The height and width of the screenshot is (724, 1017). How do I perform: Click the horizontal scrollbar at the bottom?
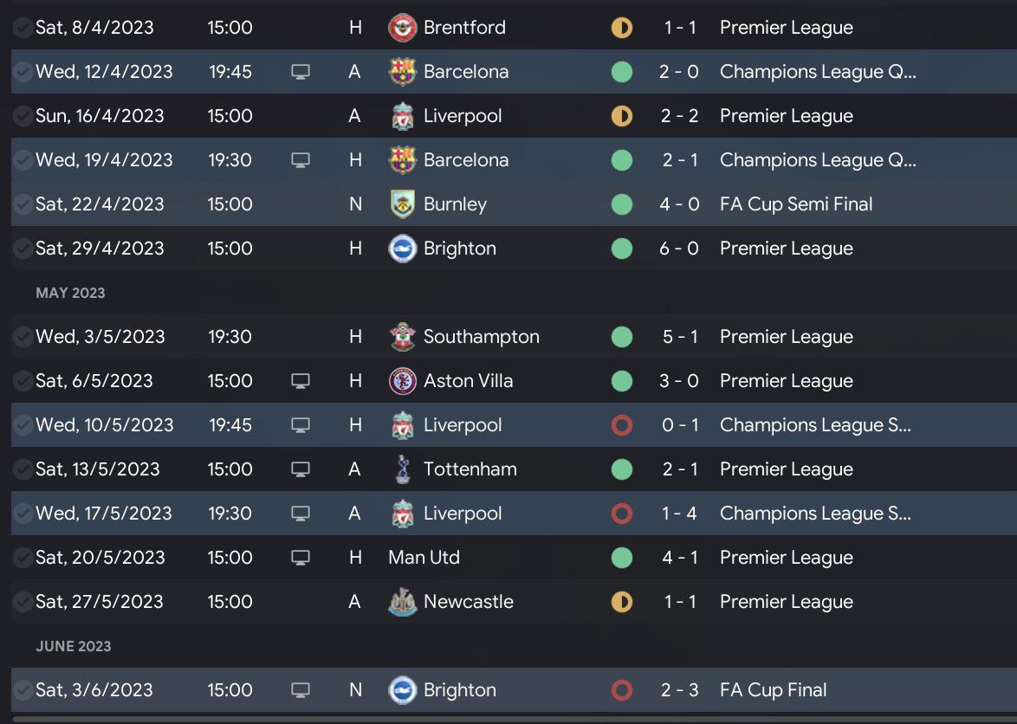[508, 719]
